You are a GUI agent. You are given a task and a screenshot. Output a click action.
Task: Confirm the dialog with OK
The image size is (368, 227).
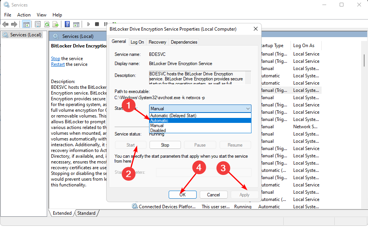(182, 195)
